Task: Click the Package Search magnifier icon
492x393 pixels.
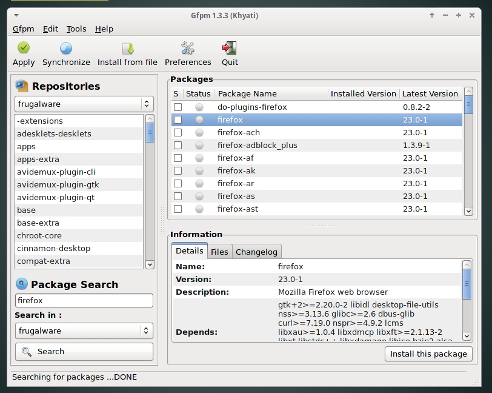Action: (x=22, y=284)
